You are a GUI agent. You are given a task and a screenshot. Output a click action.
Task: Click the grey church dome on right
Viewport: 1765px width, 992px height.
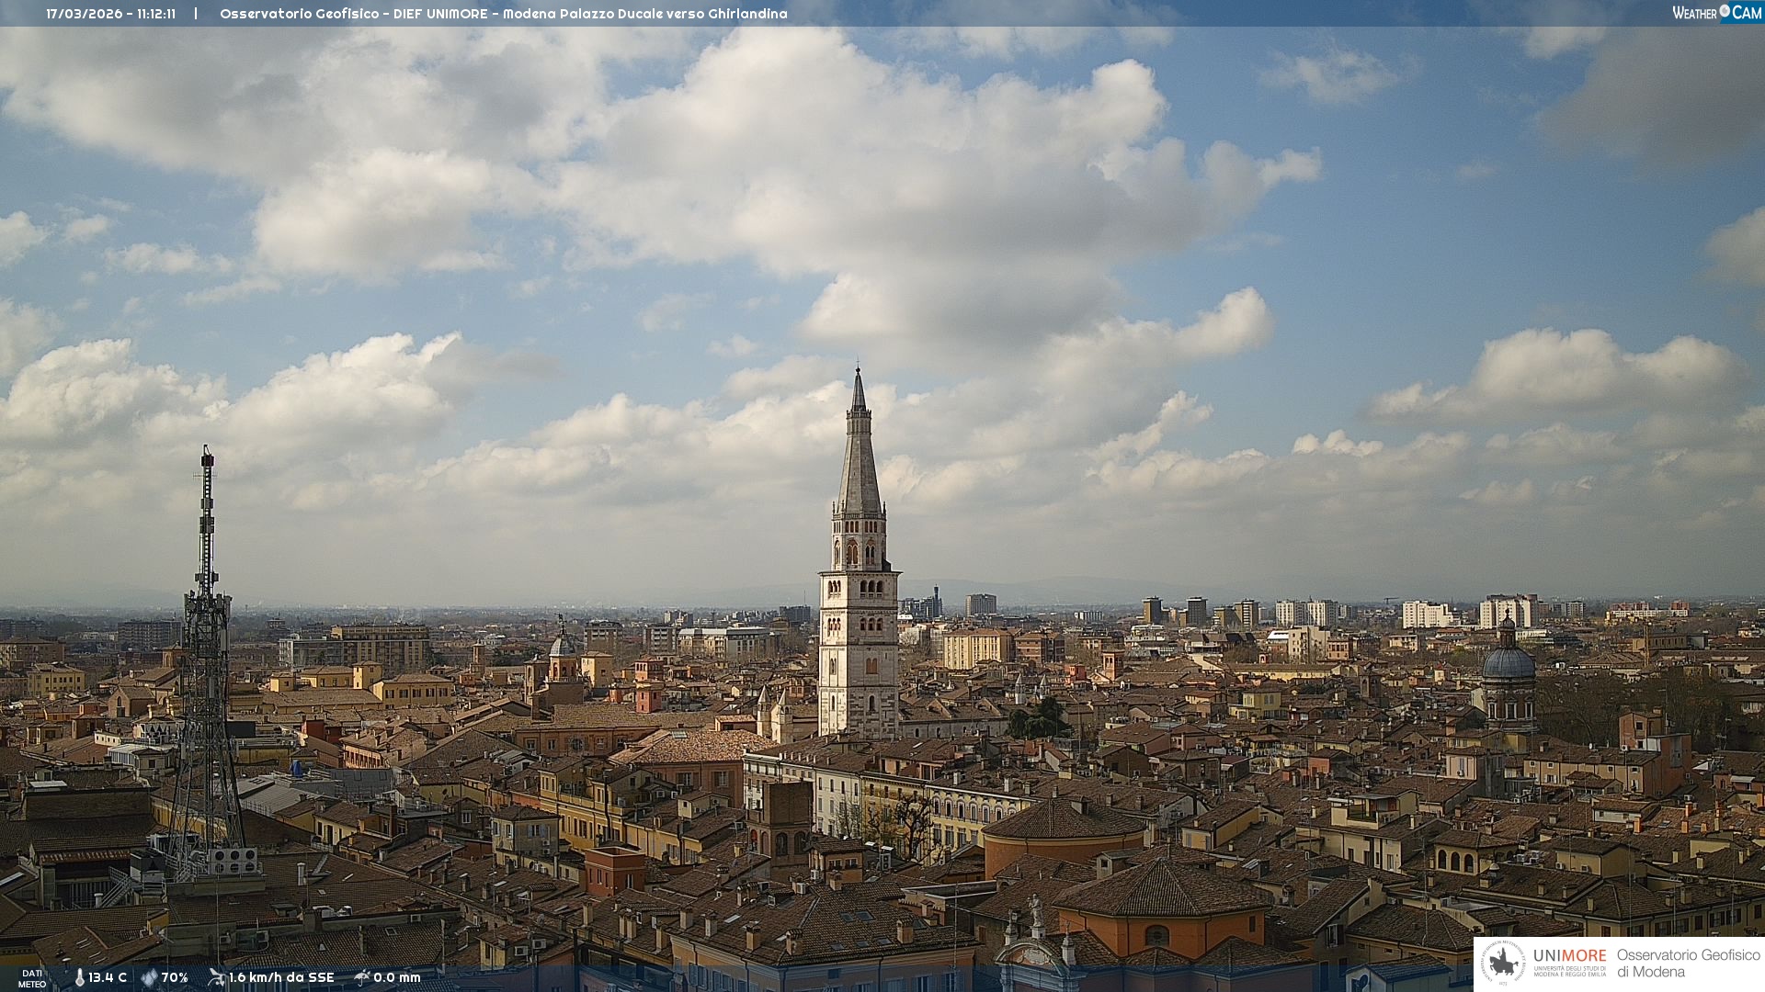pos(1508,661)
